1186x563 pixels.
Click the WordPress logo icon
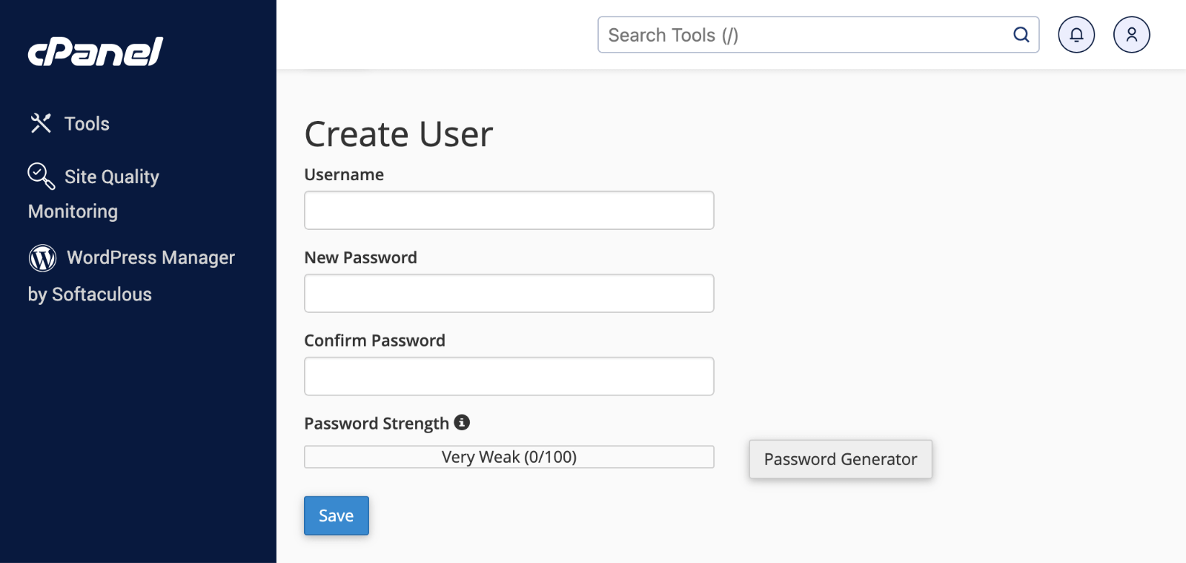coord(42,257)
